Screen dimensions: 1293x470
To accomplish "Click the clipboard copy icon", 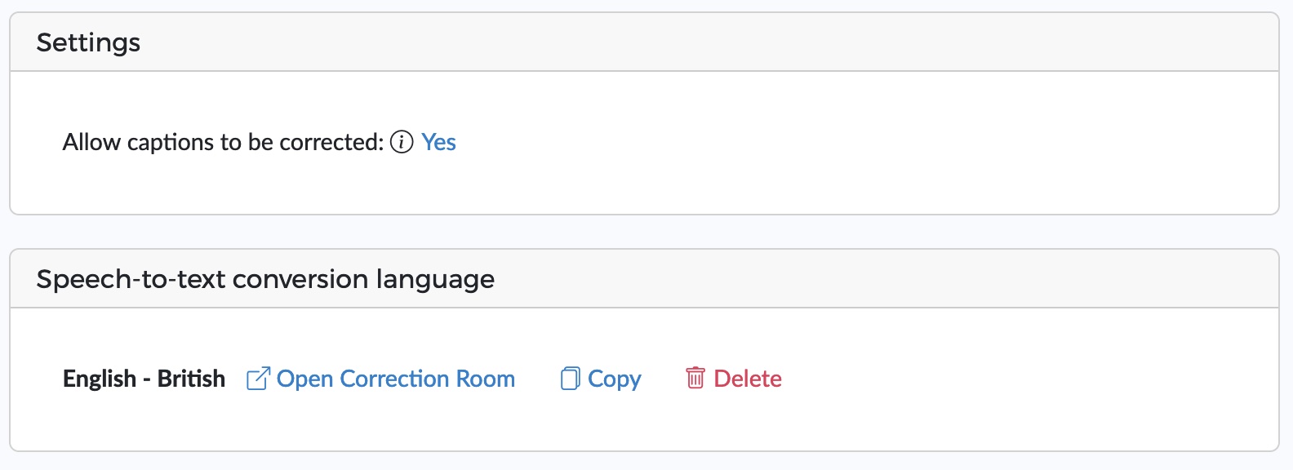I will [x=570, y=379].
